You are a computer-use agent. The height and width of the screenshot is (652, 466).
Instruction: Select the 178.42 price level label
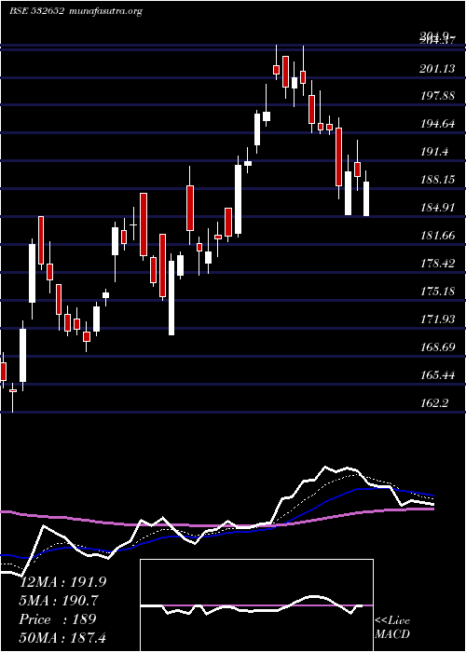437,264
